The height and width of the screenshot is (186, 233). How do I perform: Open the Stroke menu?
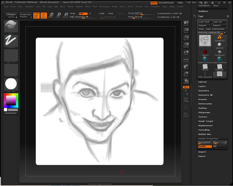pyautogui.click(x=130, y=6)
